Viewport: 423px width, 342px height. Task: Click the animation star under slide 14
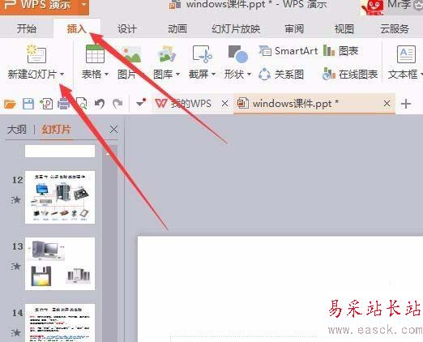click(x=16, y=333)
